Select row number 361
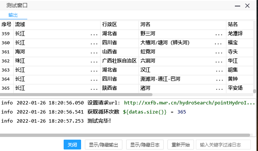Screen dimensions: 258x151 [6, 52]
